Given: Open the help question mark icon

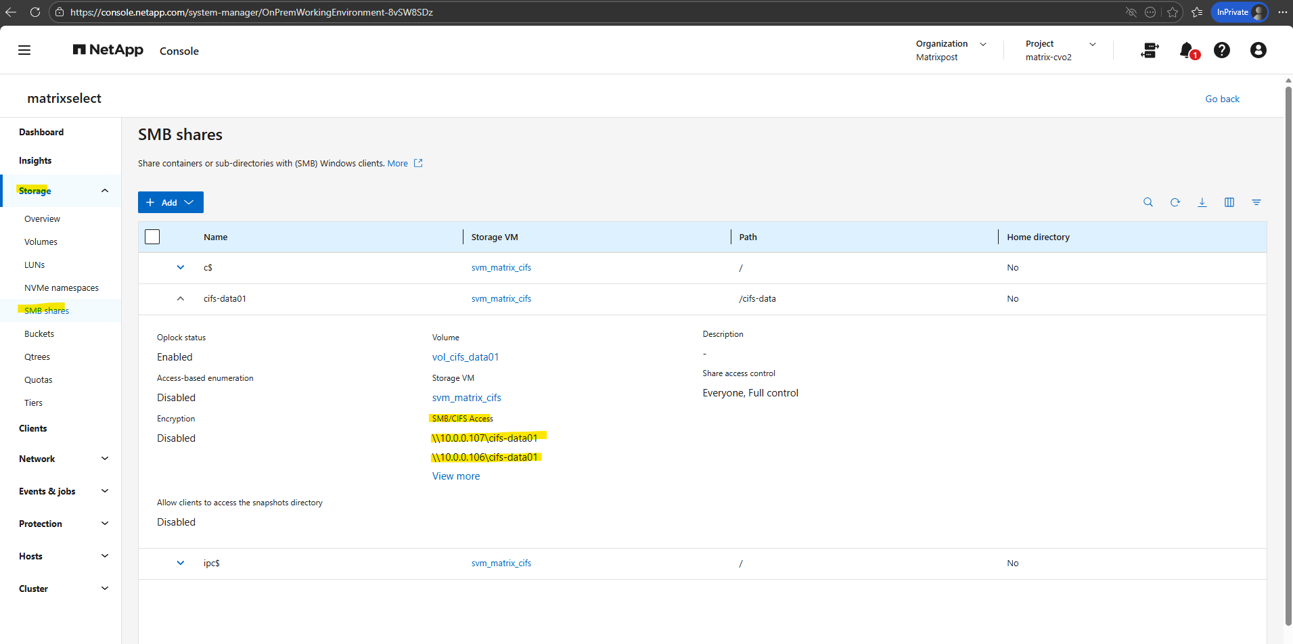Looking at the screenshot, I should [1221, 50].
